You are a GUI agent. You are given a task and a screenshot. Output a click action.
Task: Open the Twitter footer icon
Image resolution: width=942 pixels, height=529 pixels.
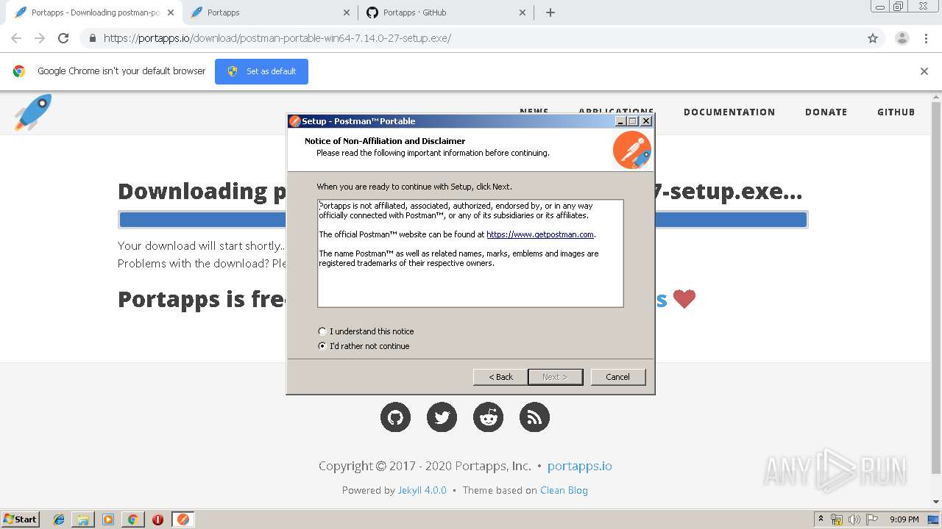coord(442,417)
